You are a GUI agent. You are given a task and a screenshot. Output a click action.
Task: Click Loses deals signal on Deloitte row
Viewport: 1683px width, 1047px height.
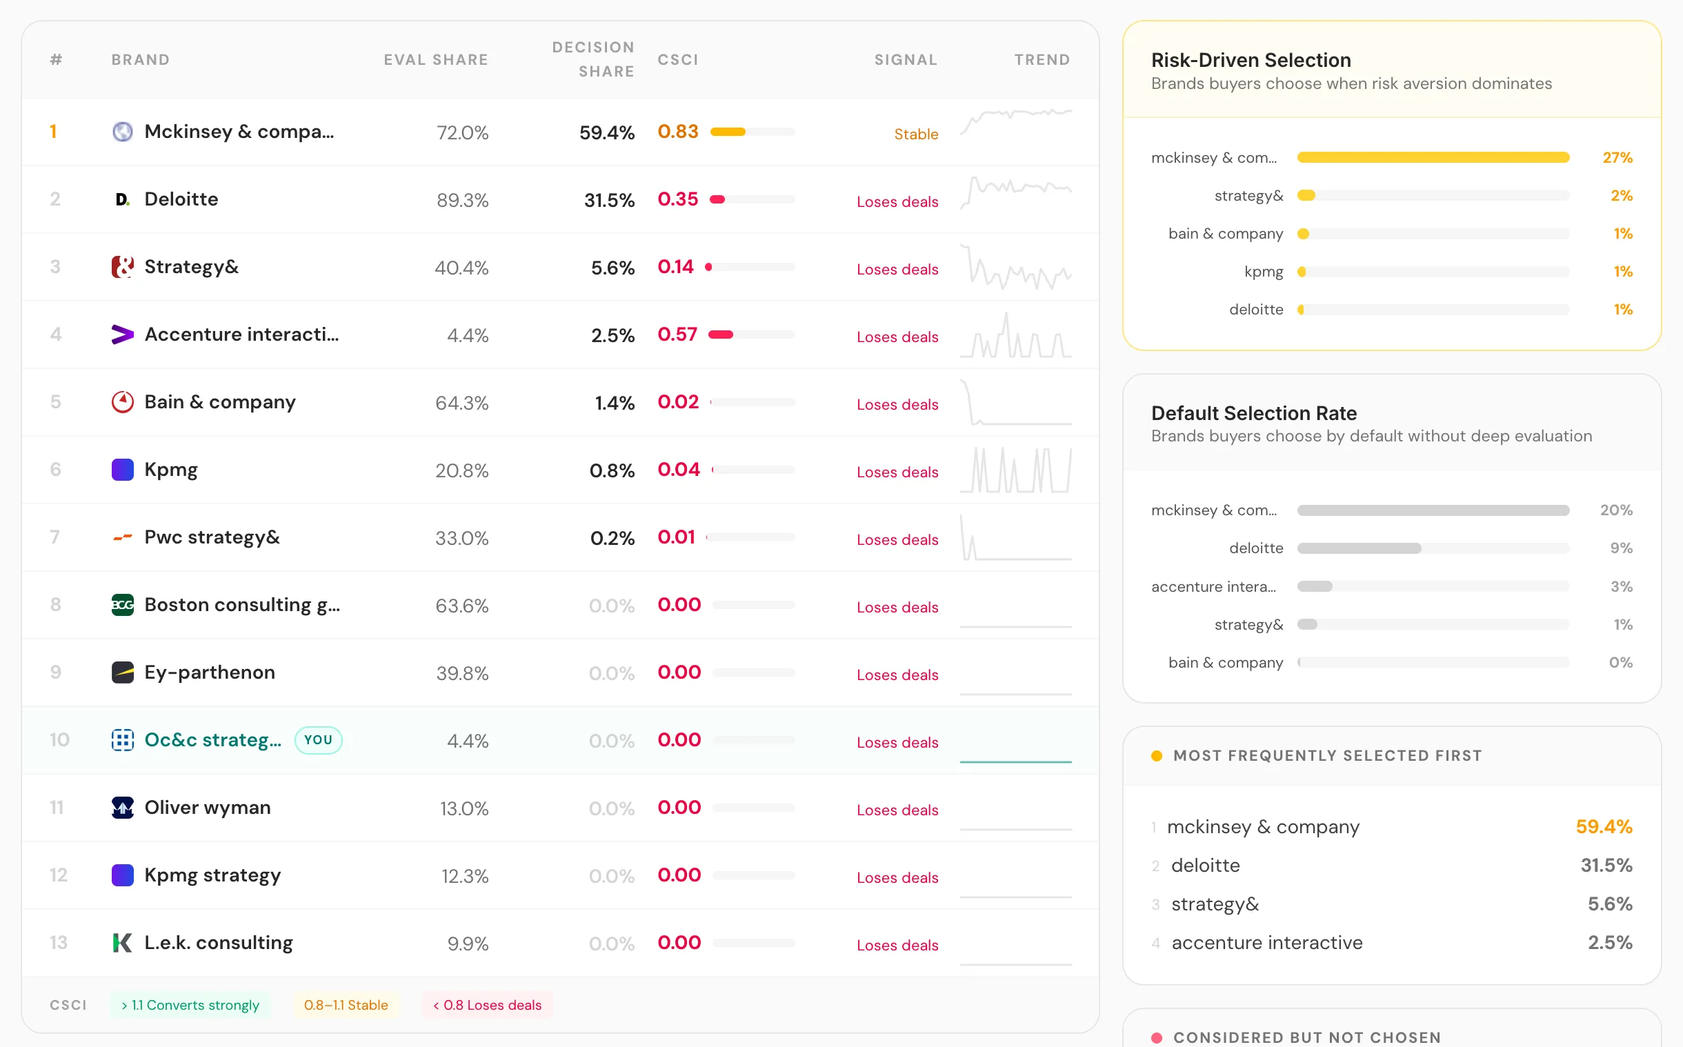coord(897,201)
